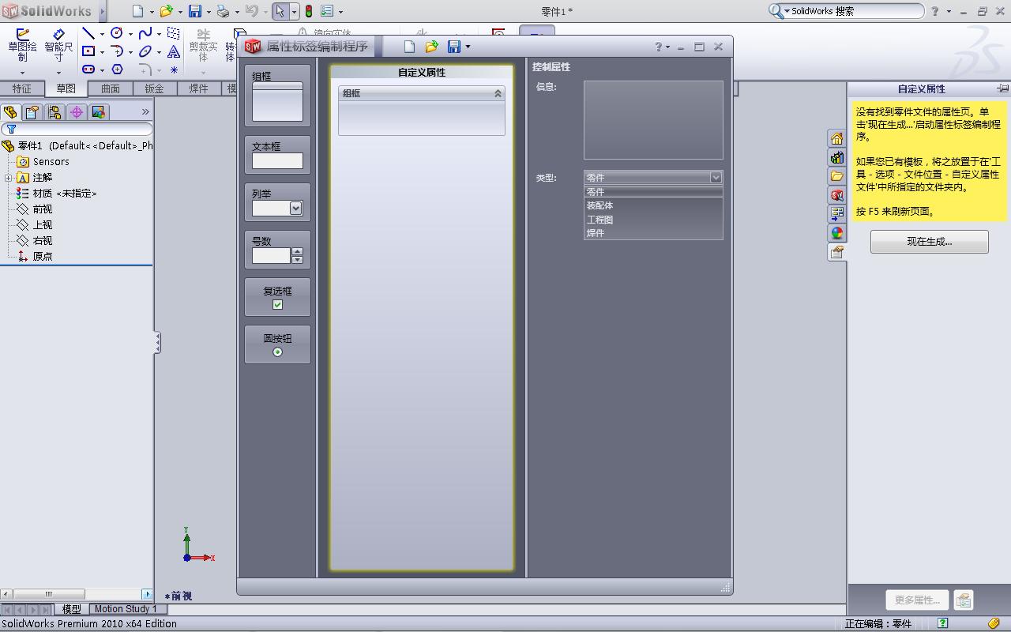Image resolution: width=1011 pixels, height=632 pixels.
Task: Click the 草图绘制 sketch tool
Action: pyautogui.click(x=22, y=45)
